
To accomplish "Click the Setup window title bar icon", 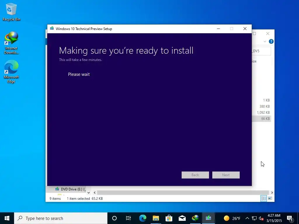I will pyautogui.click(x=52, y=29).
